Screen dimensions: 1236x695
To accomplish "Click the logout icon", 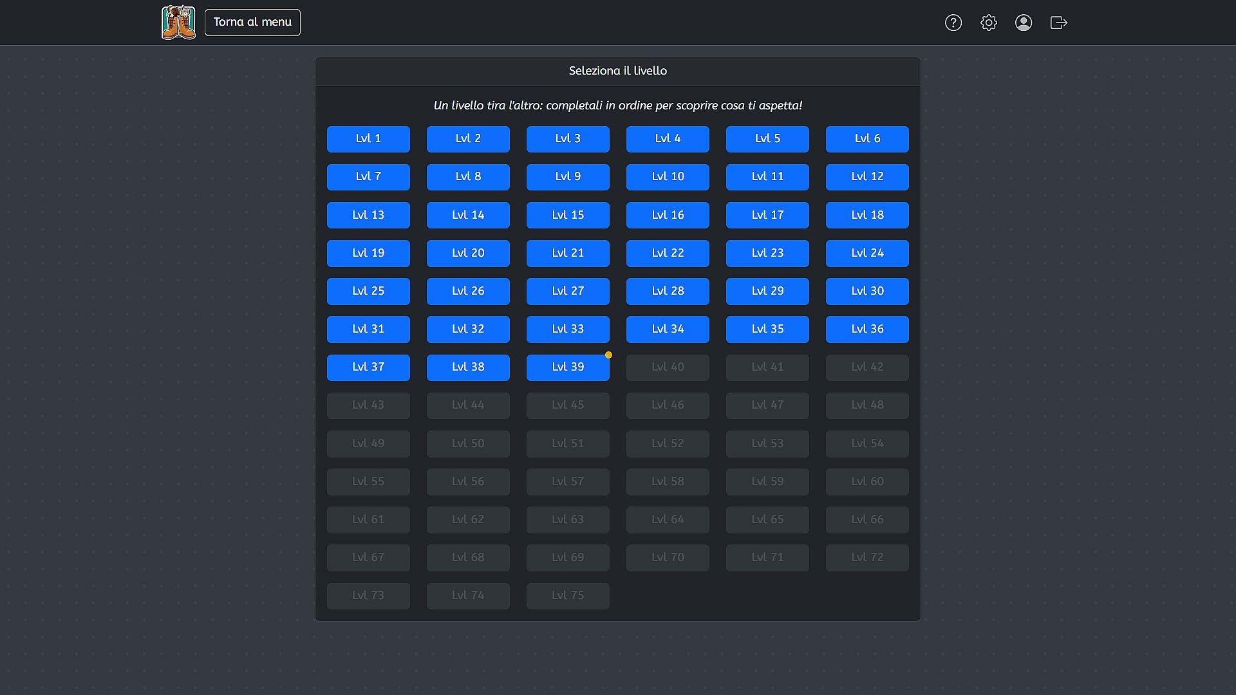I will [1059, 23].
